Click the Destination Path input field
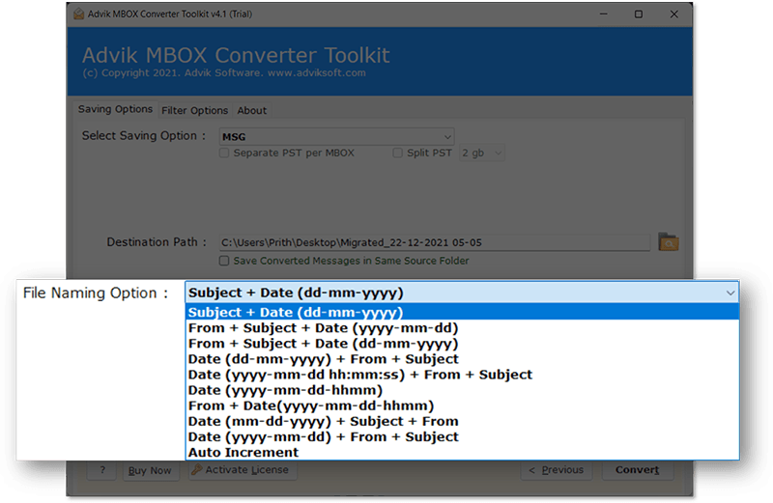Viewport: 773px width, 503px height. [x=435, y=242]
